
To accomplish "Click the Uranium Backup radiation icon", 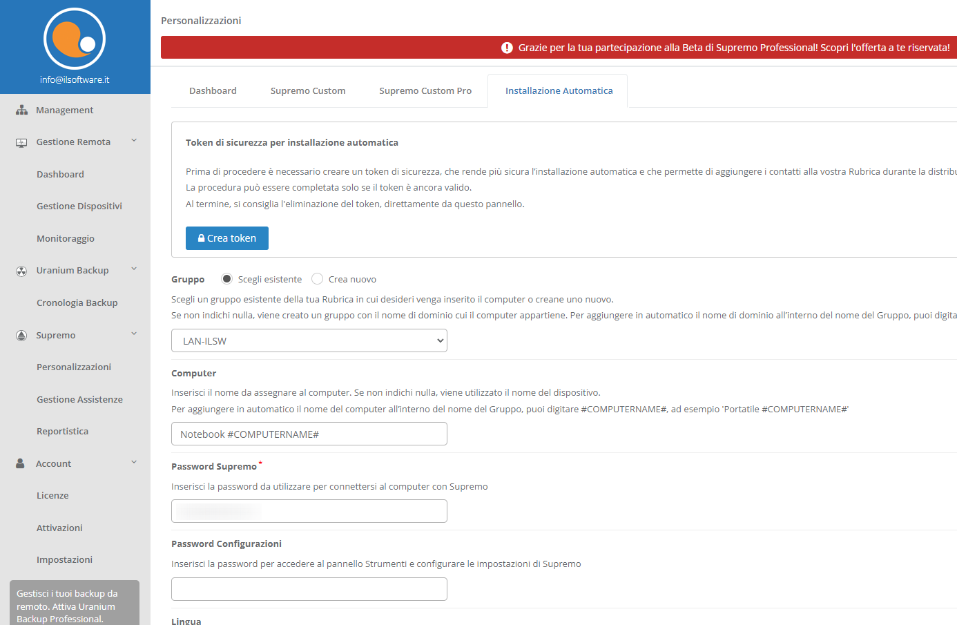I will point(21,271).
